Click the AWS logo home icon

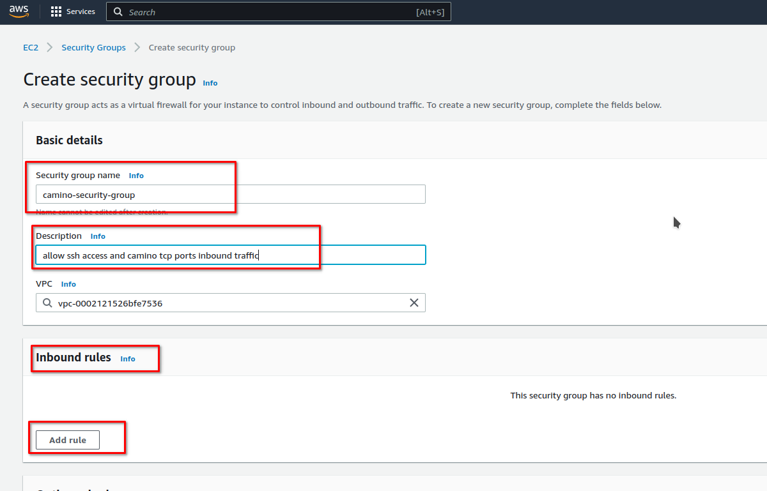click(19, 11)
